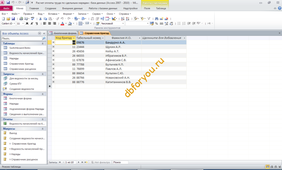Click the Open folder toolbar icon
The image size is (282, 170).
[x=8, y=18]
